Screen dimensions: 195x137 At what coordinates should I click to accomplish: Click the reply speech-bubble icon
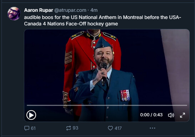[27, 128]
